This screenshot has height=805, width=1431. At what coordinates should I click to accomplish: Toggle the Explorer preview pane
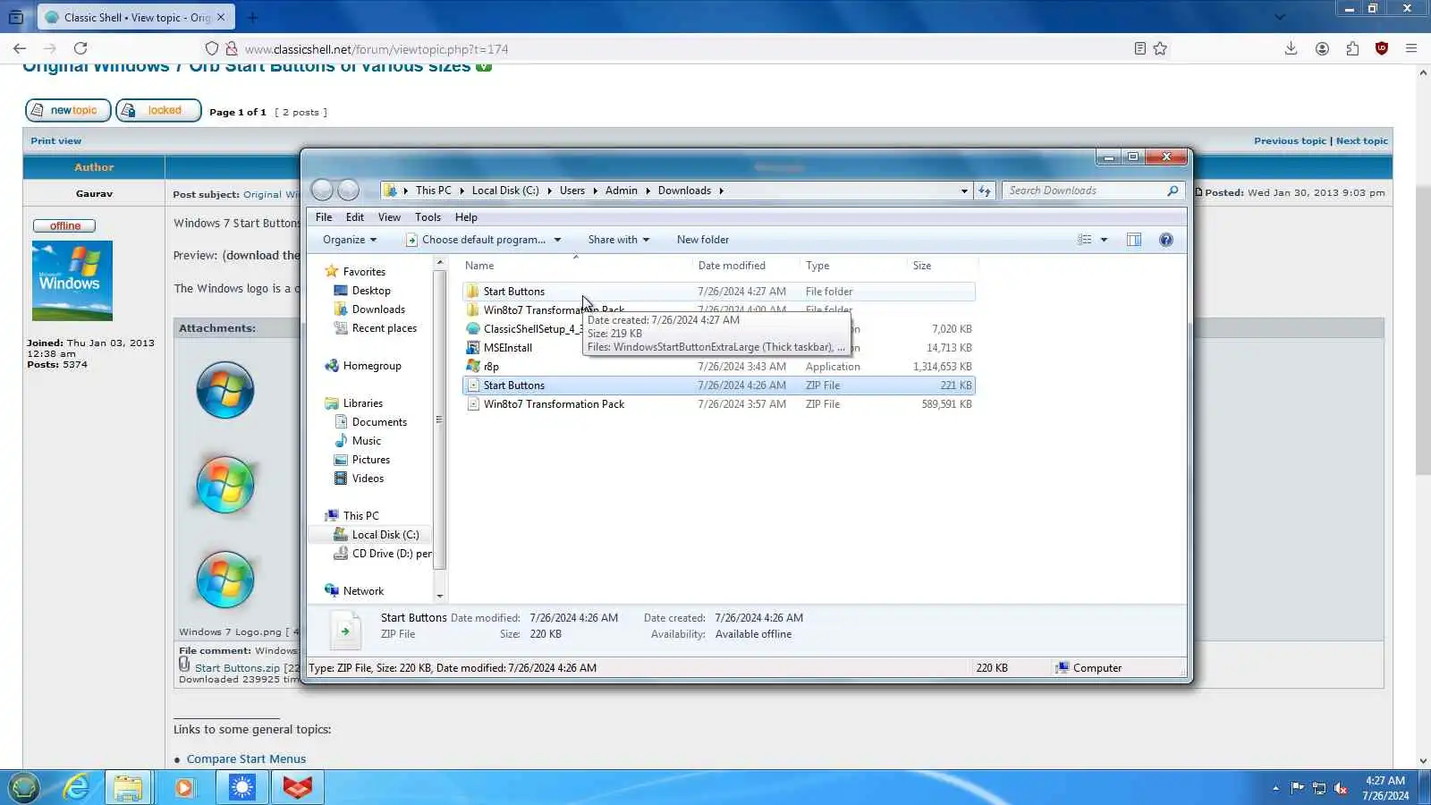(x=1133, y=240)
